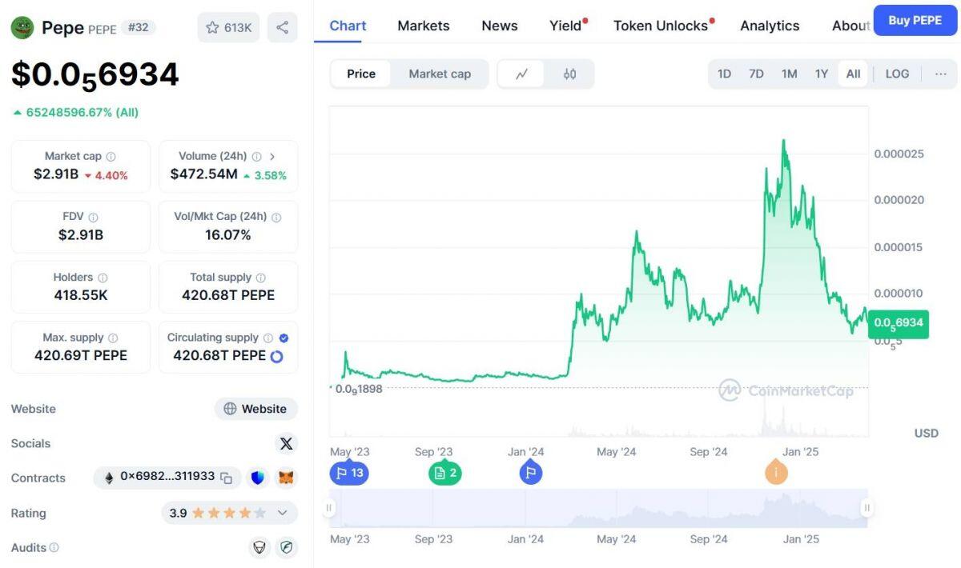Open the X (Twitter) social link
Image resolution: width=961 pixels, height=568 pixels.
click(x=286, y=443)
